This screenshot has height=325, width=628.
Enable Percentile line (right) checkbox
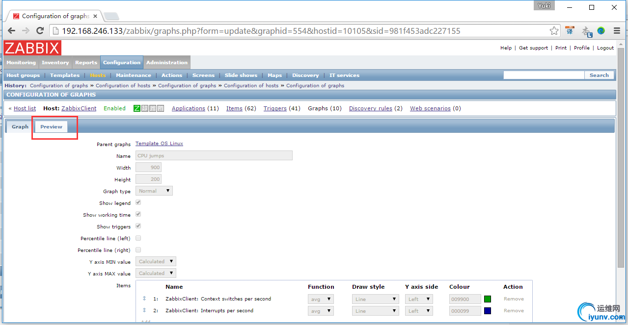tap(138, 250)
